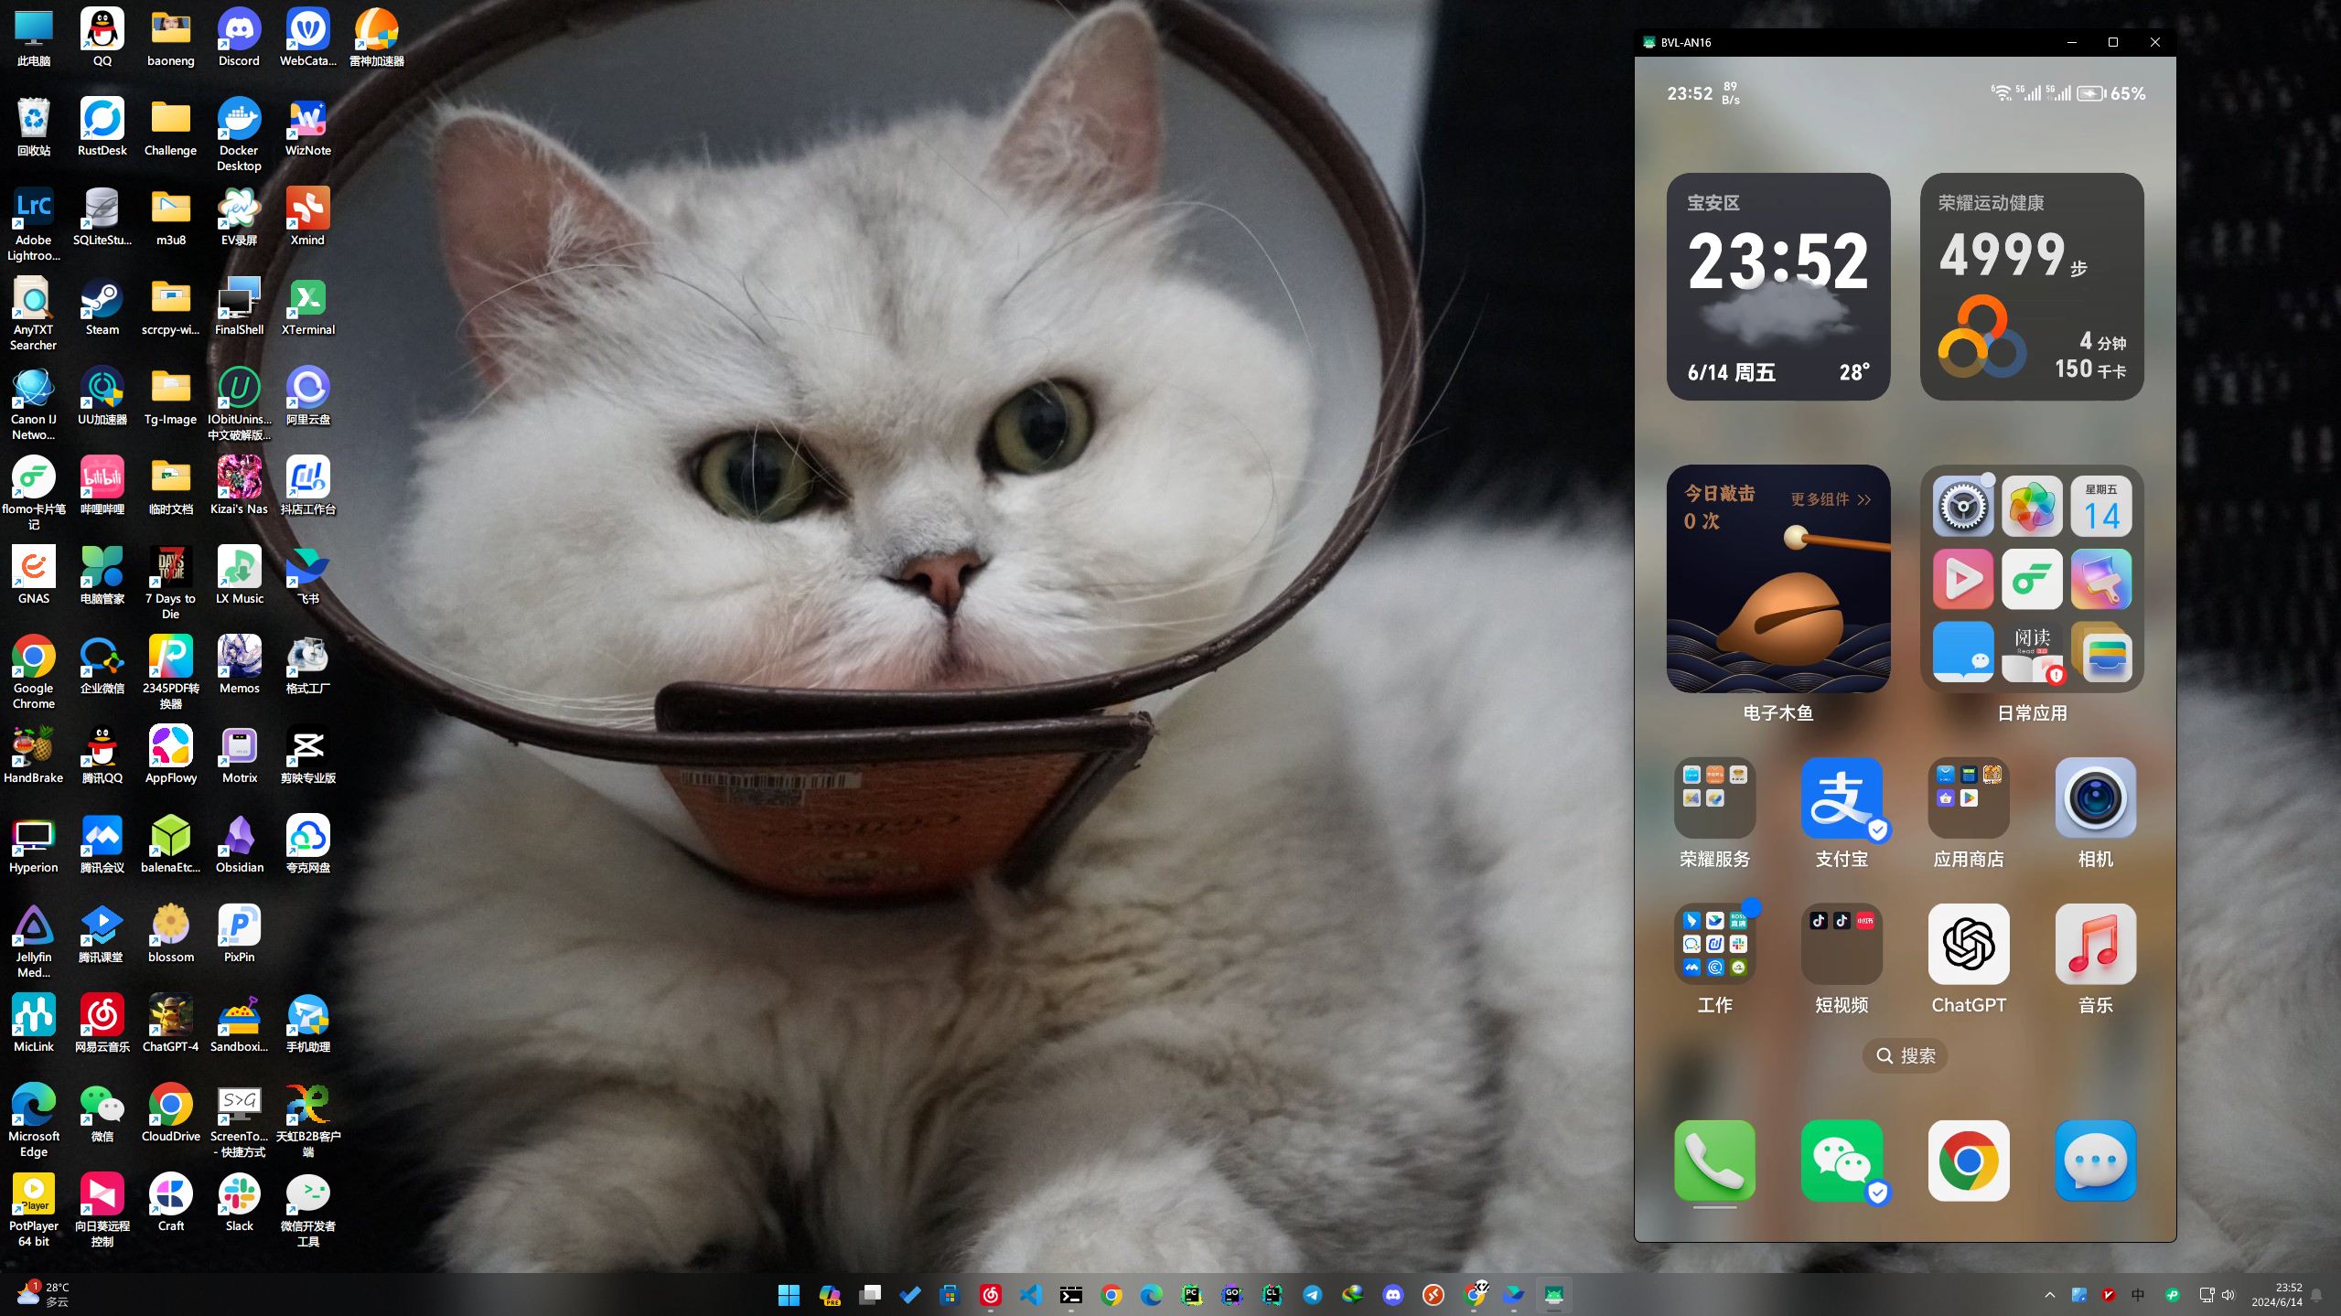Tap the 宝安区 weather clock widget

pyautogui.click(x=1777, y=286)
